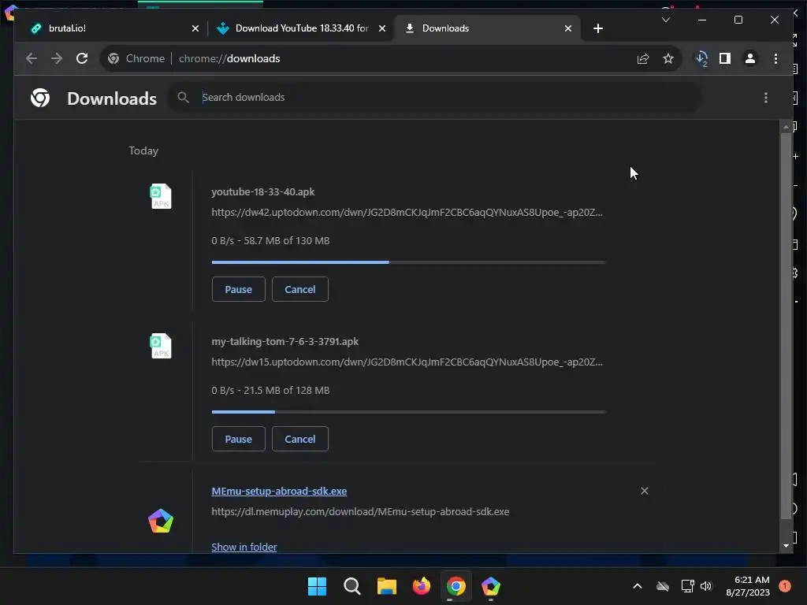Click the MEmu taskbar icon
Screen dimensions: 807x605
click(x=490, y=586)
